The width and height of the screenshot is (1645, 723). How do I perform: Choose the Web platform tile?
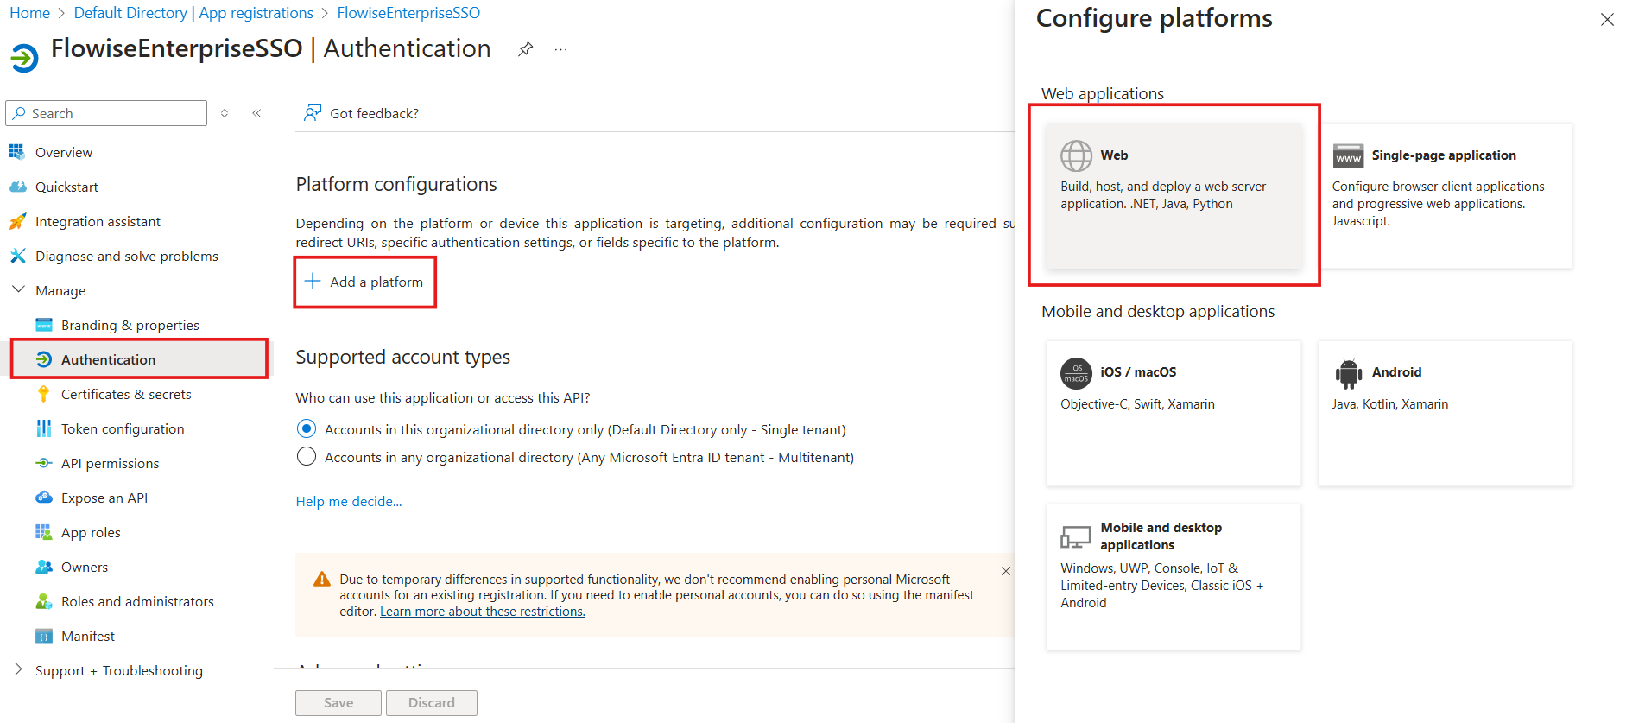1173,195
